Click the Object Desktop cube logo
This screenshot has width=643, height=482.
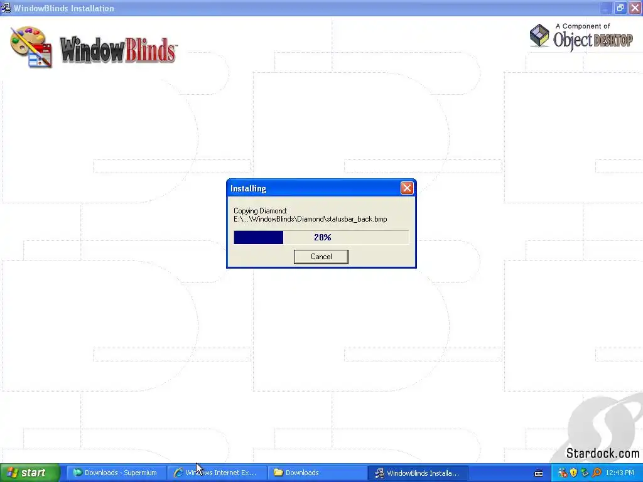pos(539,35)
